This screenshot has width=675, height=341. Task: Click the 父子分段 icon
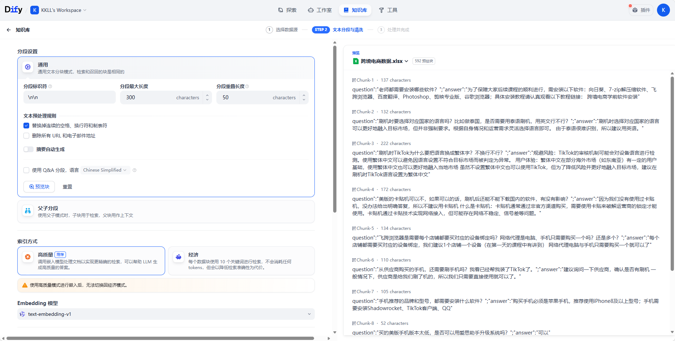[28, 210]
